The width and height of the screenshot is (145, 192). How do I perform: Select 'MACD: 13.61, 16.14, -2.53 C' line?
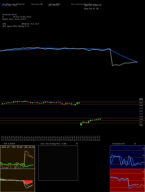tap(14, 19)
